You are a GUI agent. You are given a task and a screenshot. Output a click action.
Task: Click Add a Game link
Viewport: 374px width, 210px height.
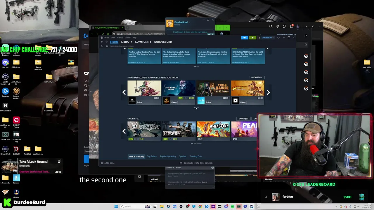click(108, 163)
